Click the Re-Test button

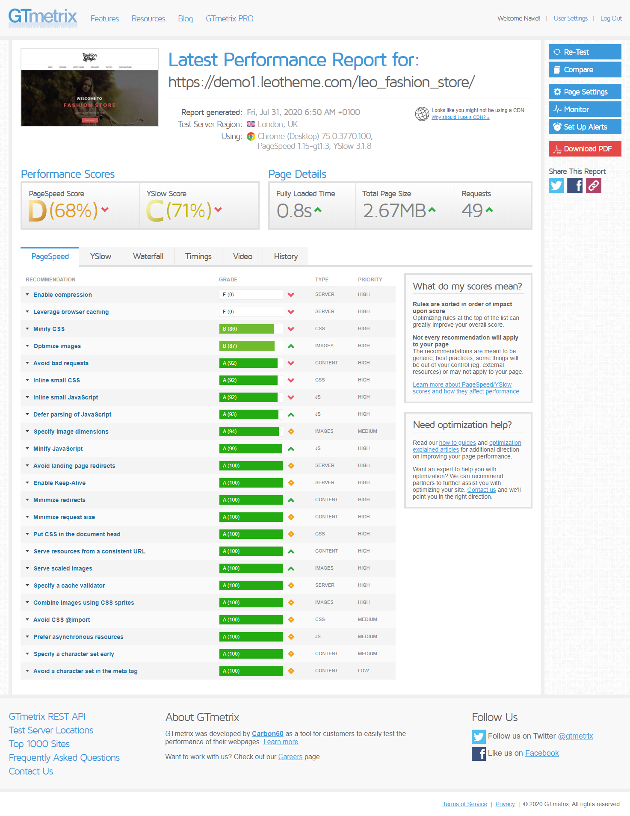click(585, 52)
